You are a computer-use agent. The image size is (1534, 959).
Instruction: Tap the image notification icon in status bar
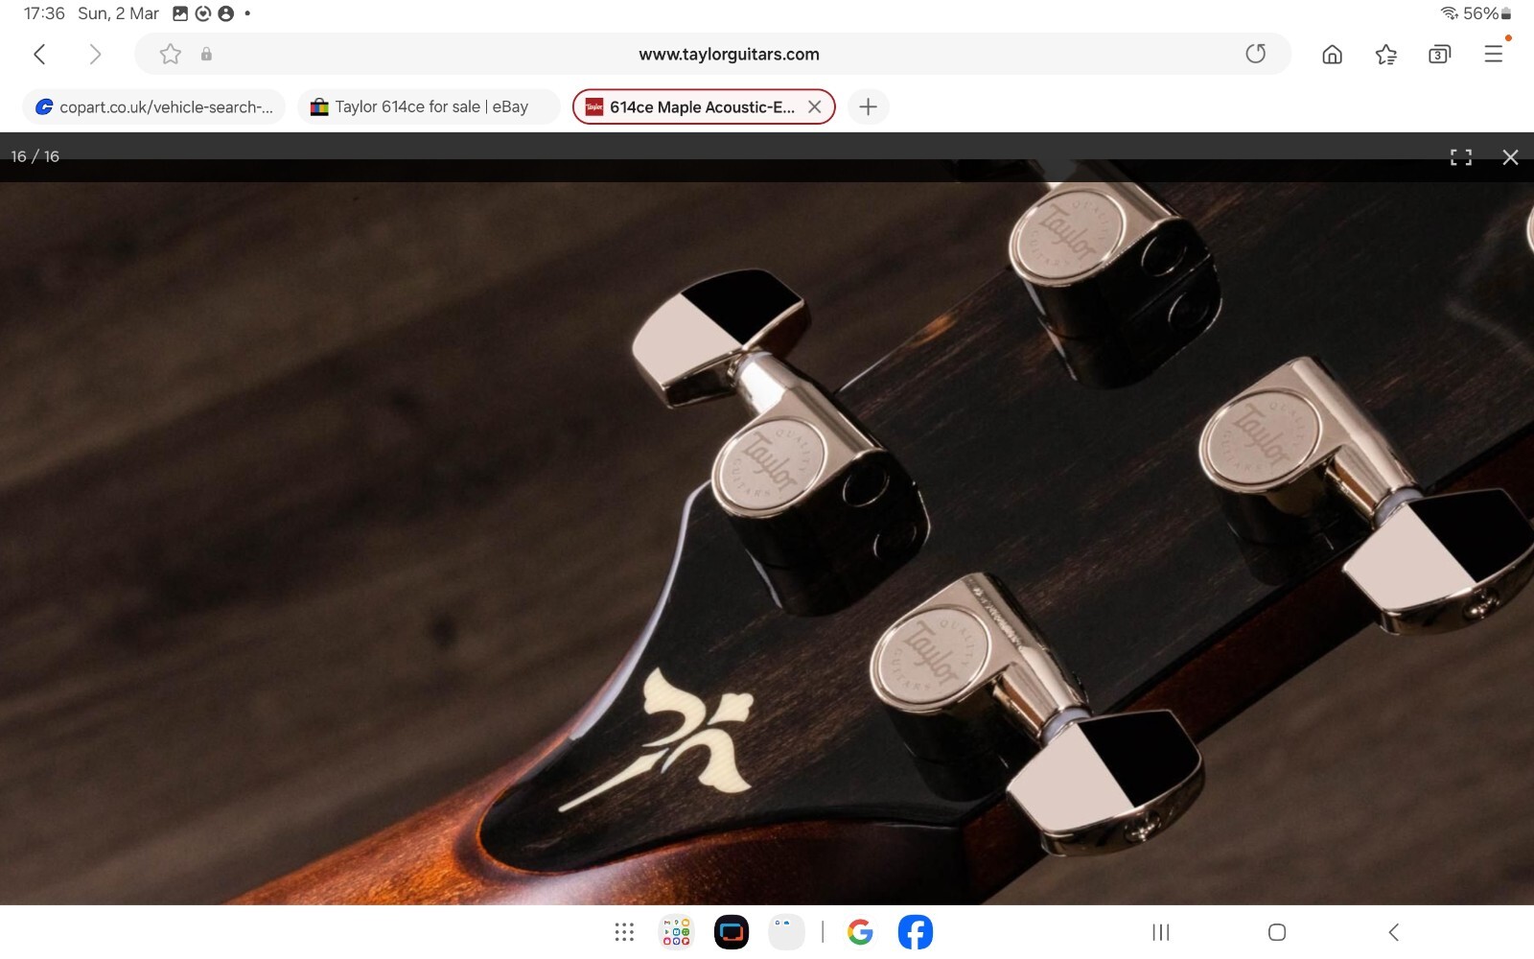coord(180,13)
